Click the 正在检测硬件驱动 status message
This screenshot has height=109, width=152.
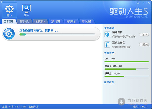(x=39, y=31)
